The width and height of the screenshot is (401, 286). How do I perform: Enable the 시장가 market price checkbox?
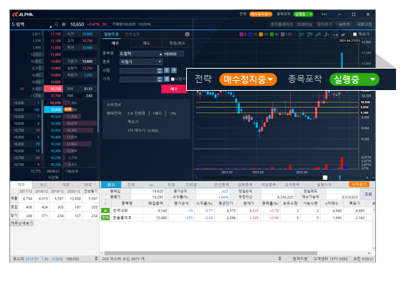(x=173, y=79)
